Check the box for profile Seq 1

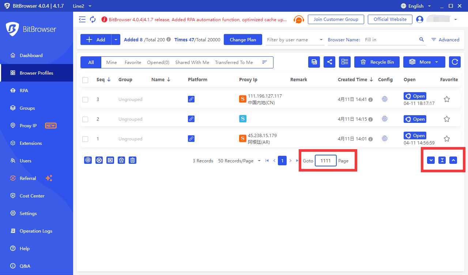[x=85, y=139]
